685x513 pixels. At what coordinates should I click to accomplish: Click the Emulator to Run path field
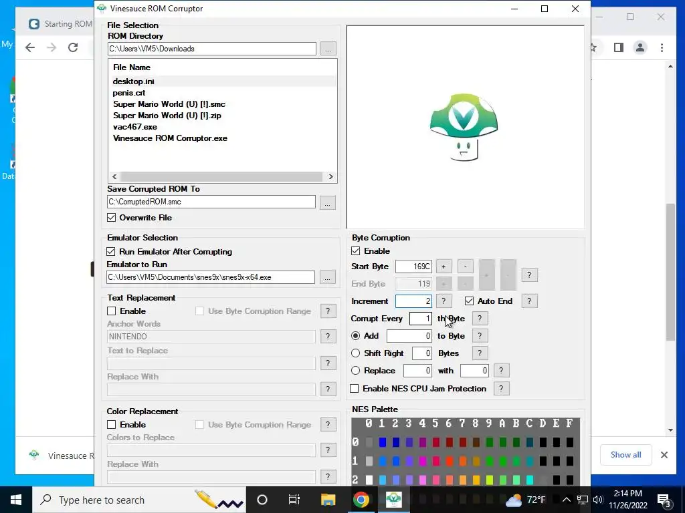[x=211, y=277]
